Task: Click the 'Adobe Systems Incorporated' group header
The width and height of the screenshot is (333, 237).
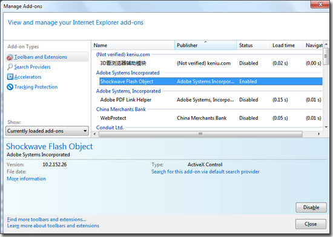Action: pyautogui.click(x=128, y=73)
